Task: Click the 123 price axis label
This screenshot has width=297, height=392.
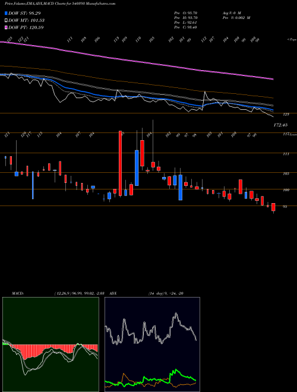Action: click(x=286, y=115)
